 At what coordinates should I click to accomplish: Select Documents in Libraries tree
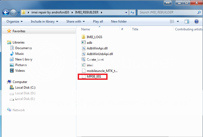pyautogui.click(x=23, y=48)
